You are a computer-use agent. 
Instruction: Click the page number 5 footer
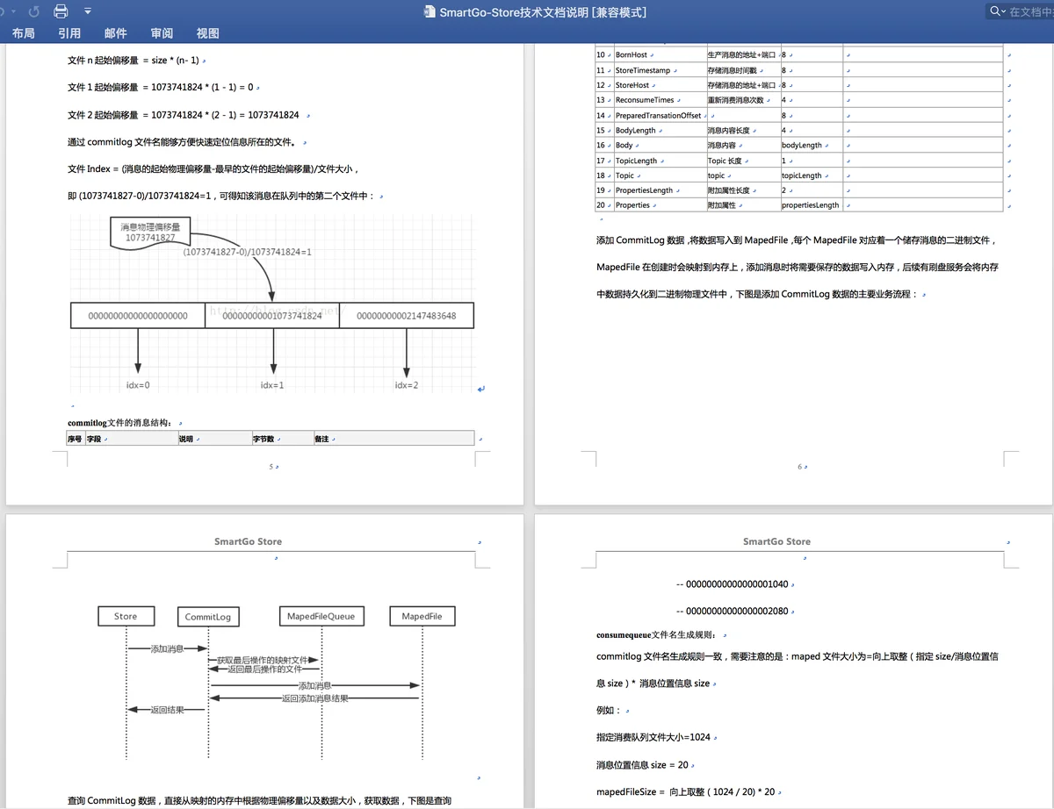(x=271, y=467)
